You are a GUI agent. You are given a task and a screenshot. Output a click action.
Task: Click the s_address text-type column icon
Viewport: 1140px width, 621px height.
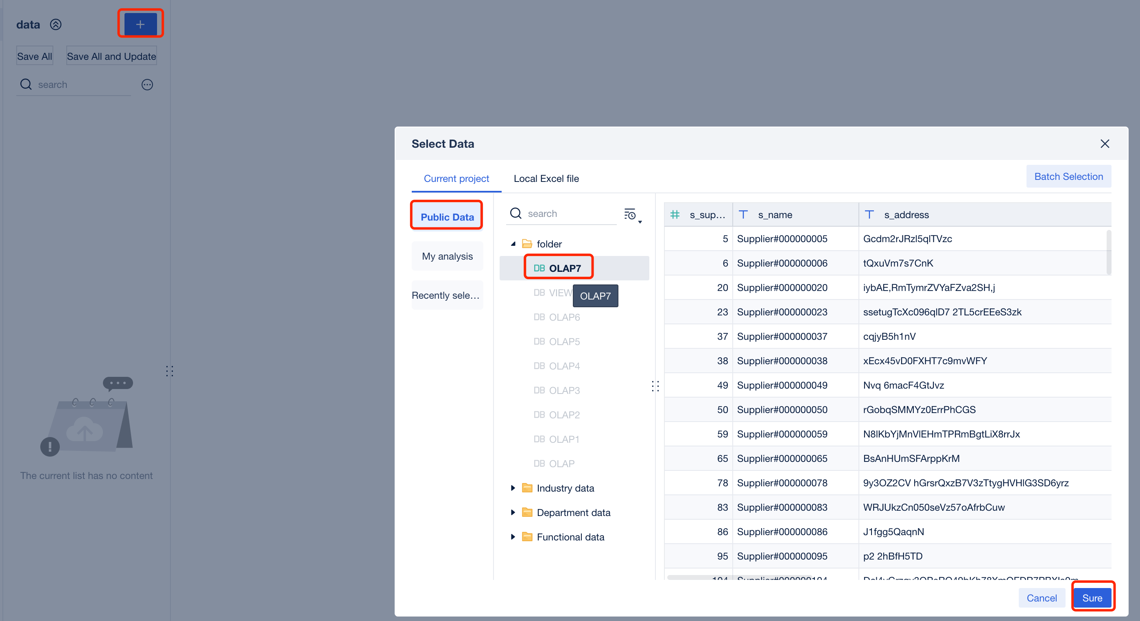pos(869,215)
